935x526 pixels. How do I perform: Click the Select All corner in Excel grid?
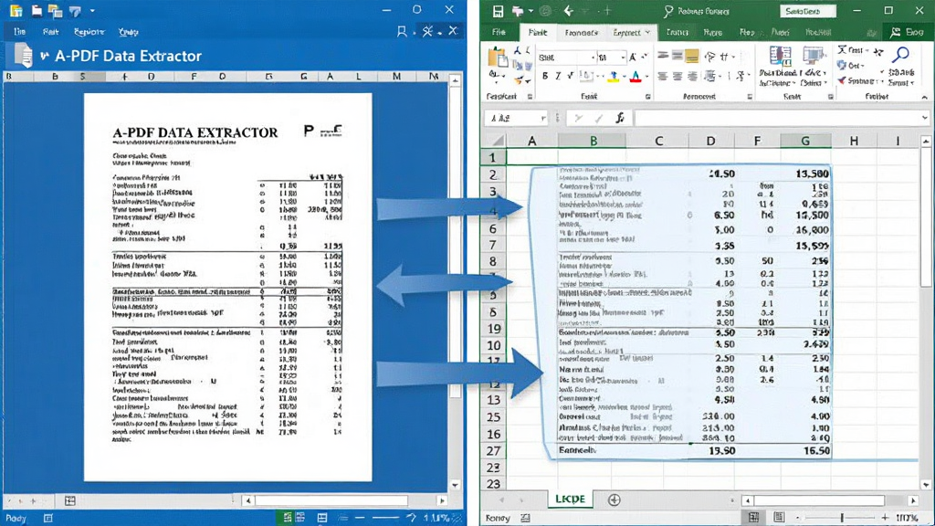pyautogui.click(x=494, y=141)
